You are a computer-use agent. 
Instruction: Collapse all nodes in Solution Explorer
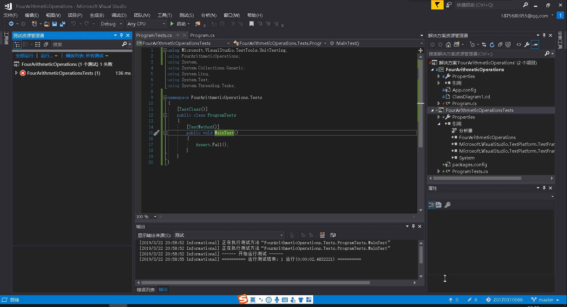tap(500, 45)
